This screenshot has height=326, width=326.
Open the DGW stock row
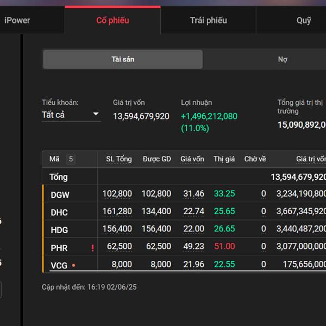(185, 193)
